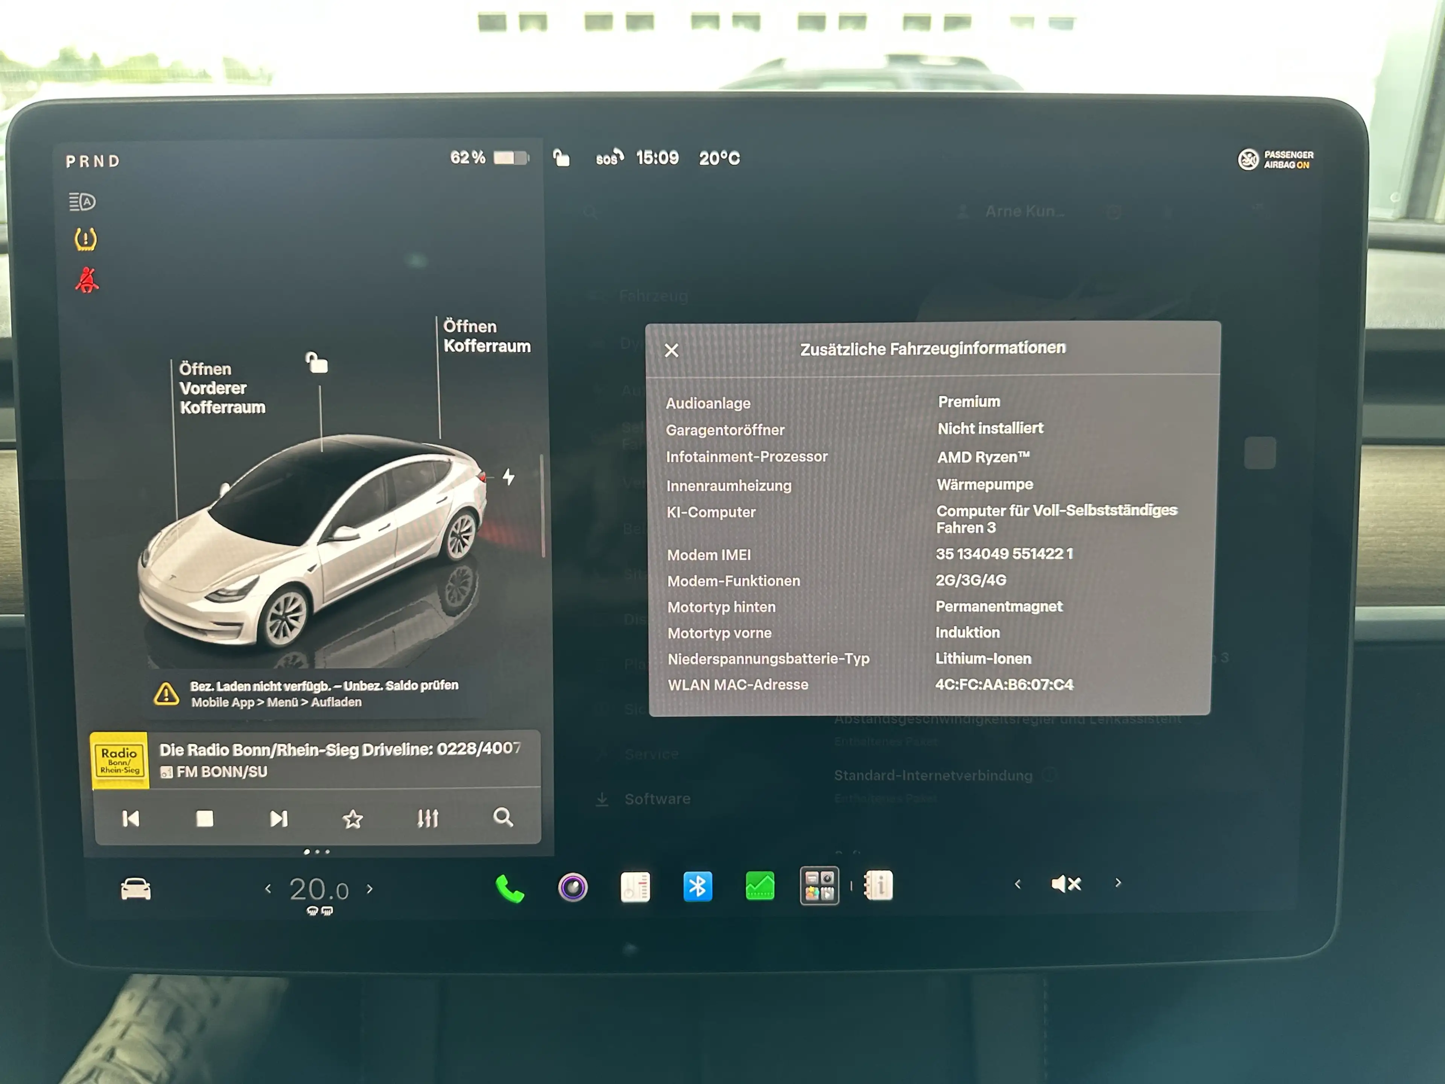Tap the charge port lightning bolt icon

[508, 477]
